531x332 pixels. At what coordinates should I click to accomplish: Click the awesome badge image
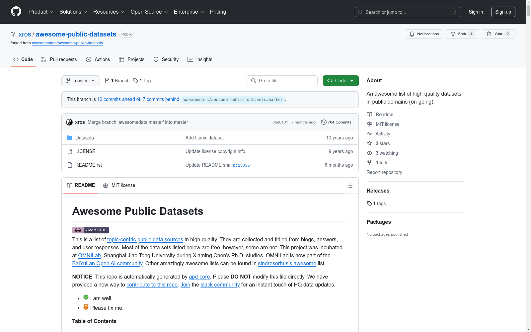pos(91,230)
